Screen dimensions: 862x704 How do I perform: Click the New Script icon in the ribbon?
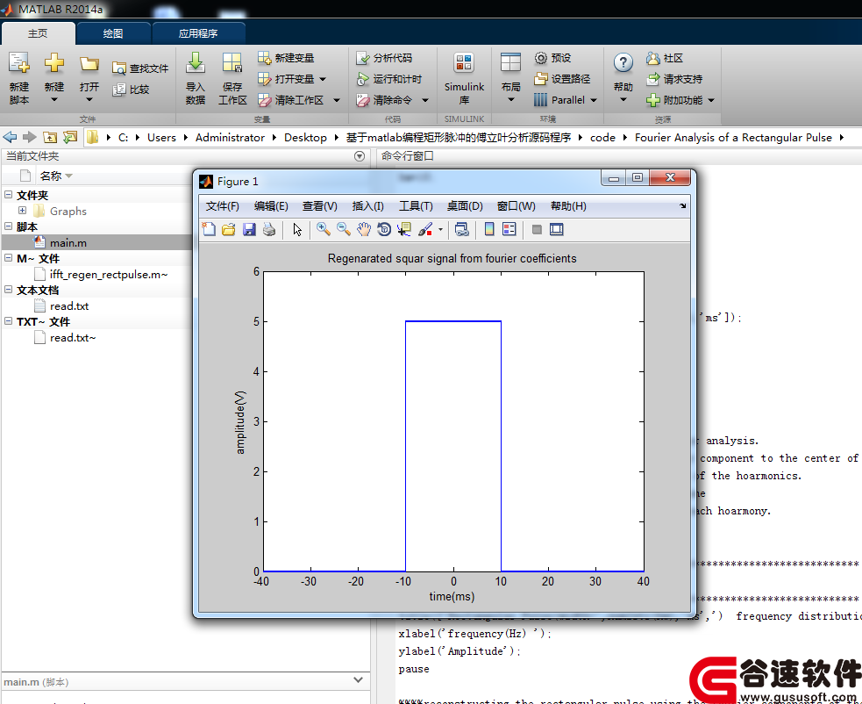18,63
